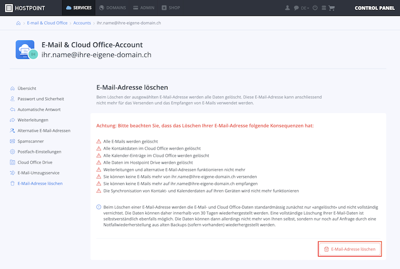The width and height of the screenshot is (400, 269).
Task: Click warning icon beside Hostpoint Drive line
Action: click(98, 163)
